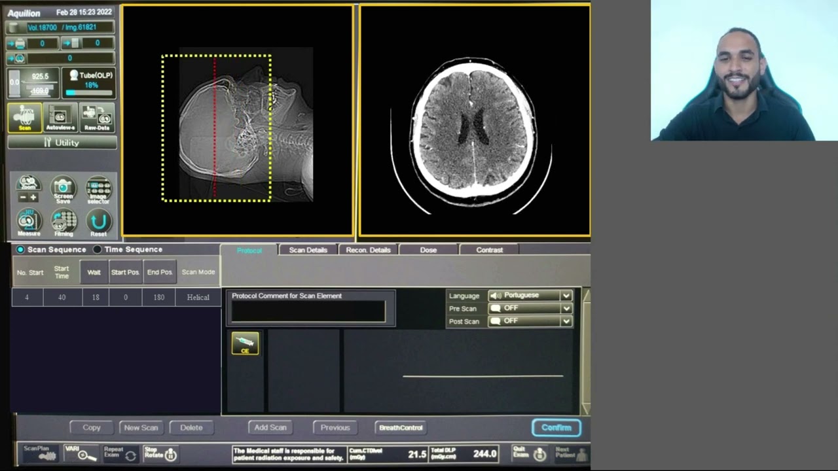Click the Helical scan mode cell
838x471 pixels.
click(x=198, y=297)
